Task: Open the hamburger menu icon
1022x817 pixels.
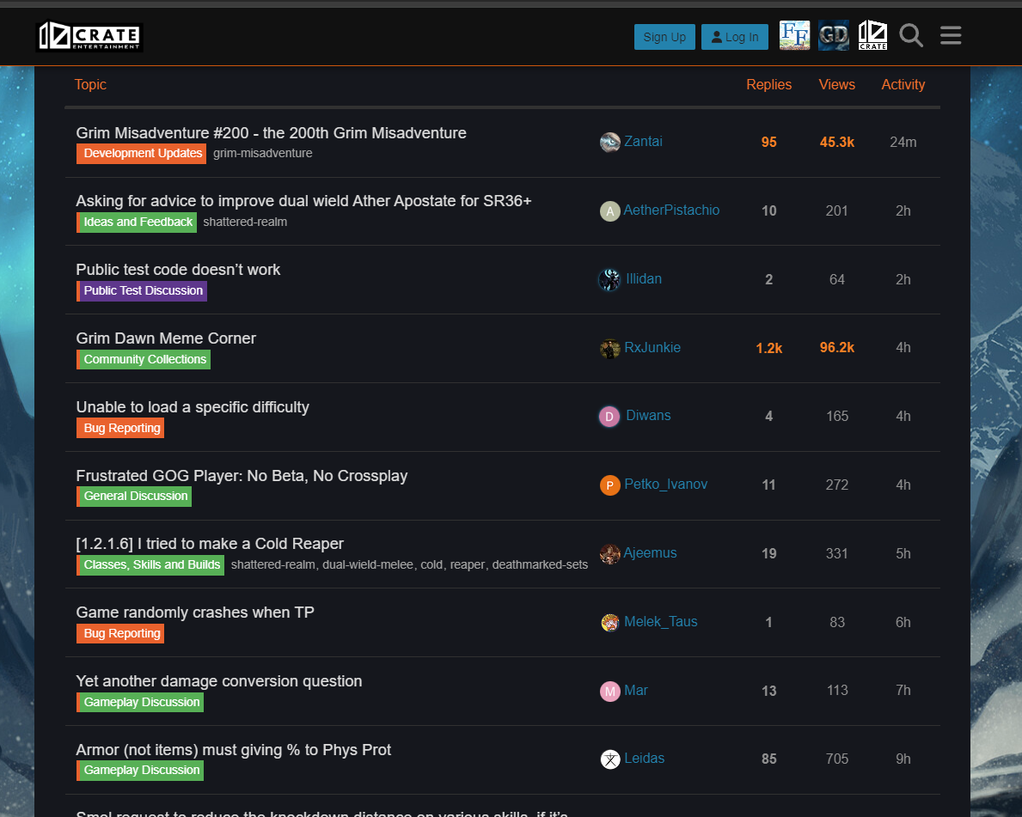Action: pyautogui.click(x=951, y=35)
